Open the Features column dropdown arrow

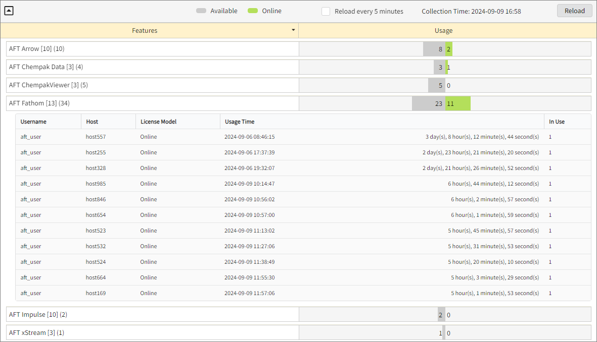[293, 30]
